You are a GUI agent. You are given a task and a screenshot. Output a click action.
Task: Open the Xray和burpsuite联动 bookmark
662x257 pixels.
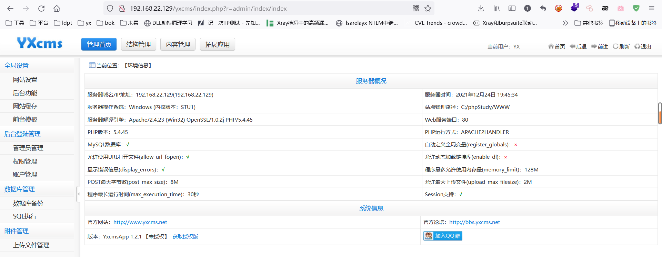coord(505,23)
